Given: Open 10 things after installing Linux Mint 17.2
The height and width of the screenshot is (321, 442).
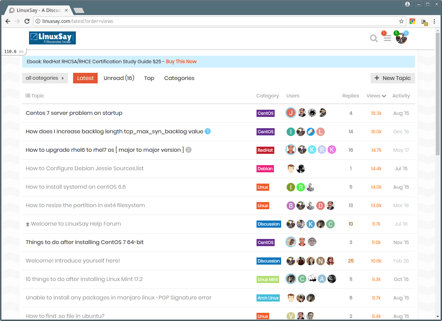Looking at the screenshot, I should 84,279.
